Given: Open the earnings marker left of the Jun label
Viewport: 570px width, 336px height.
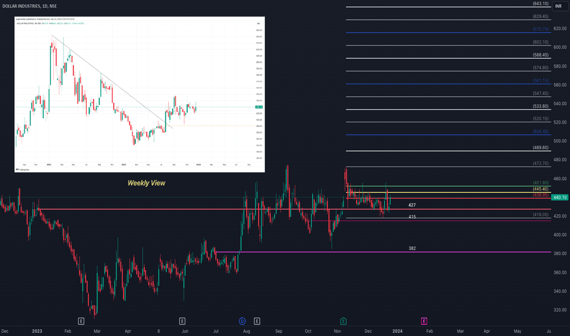Looking at the screenshot, I should (x=182, y=321).
